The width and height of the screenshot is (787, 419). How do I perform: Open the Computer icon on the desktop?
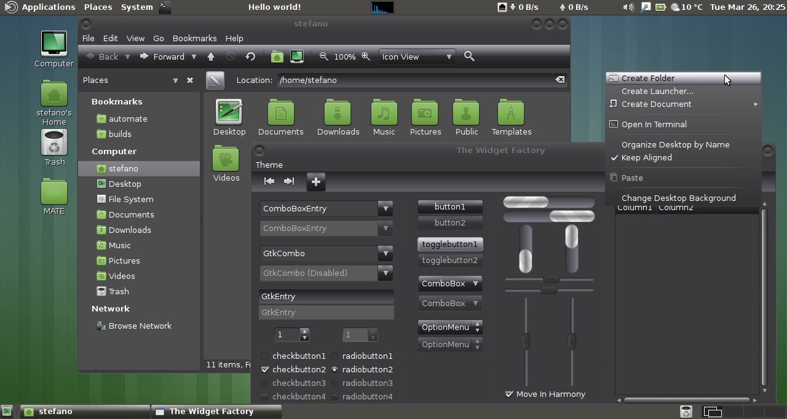pyautogui.click(x=53, y=43)
